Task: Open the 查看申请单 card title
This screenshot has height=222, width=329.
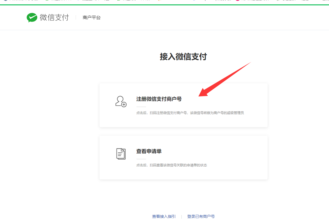Action: [149, 151]
